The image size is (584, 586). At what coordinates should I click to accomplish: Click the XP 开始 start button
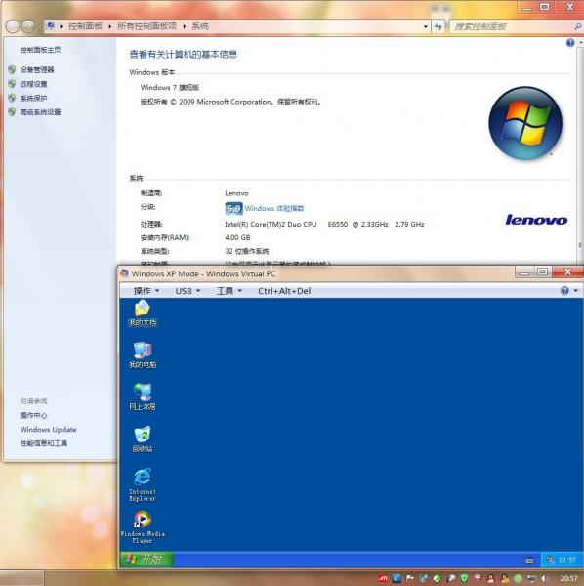(x=146, y=559)
